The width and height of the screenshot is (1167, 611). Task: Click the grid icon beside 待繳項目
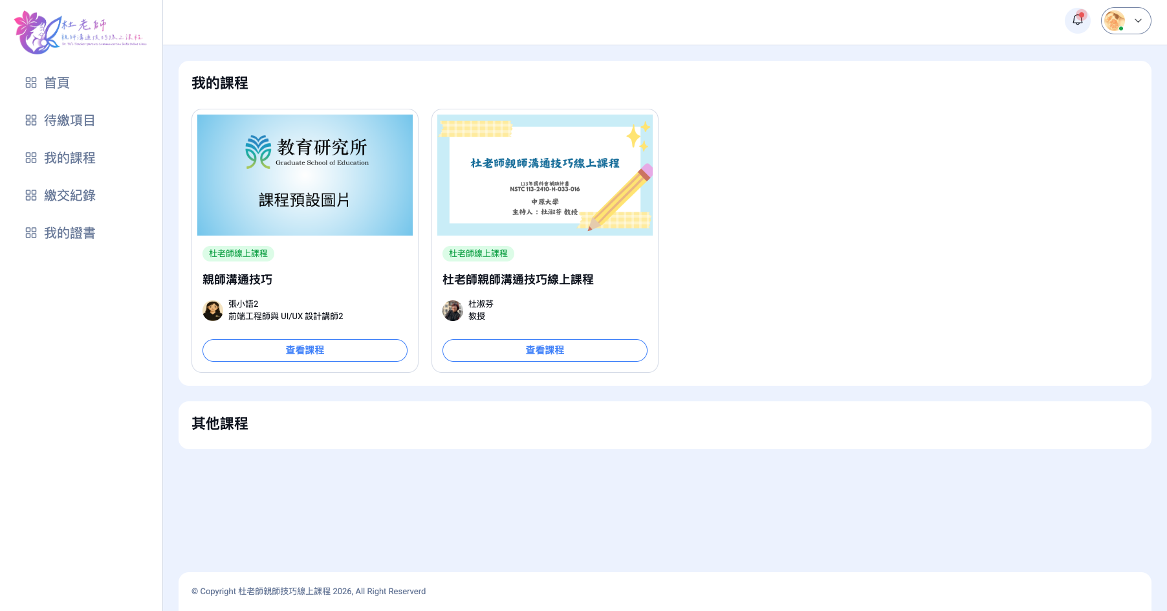click(31, 120)
